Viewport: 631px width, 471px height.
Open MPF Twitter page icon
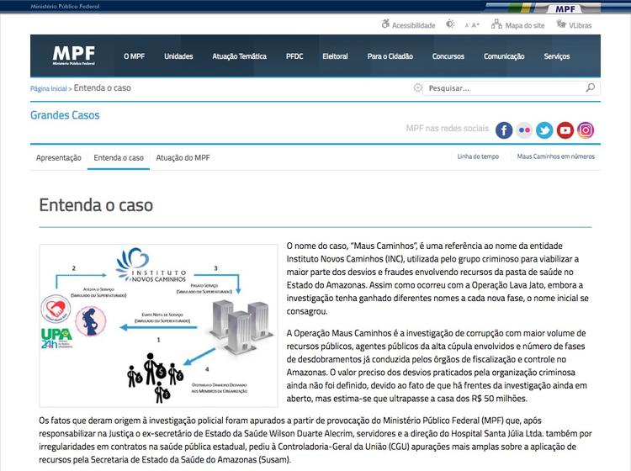click(544, 130)
